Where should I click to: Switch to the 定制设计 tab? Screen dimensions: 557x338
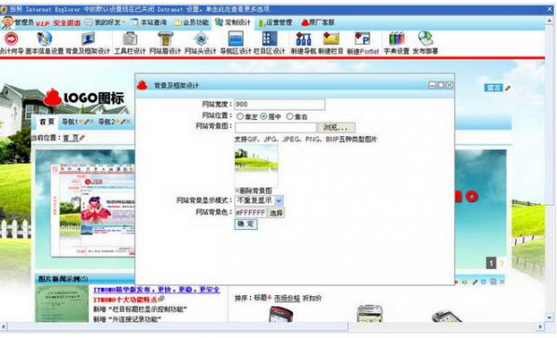pyautogui.click(x=233, y=22)
